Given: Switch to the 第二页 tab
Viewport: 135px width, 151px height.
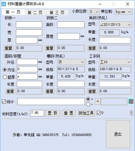Looking at the screenshot, I should 35,13.
